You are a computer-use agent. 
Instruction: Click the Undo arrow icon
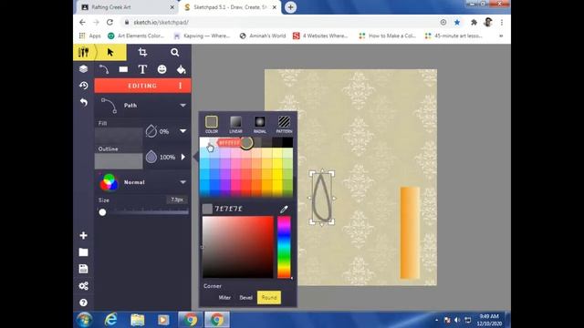(x=83, y=102)
